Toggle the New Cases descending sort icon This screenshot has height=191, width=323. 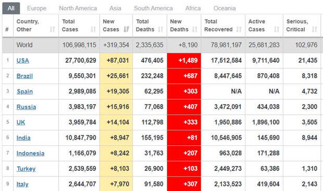coord(126,30)
